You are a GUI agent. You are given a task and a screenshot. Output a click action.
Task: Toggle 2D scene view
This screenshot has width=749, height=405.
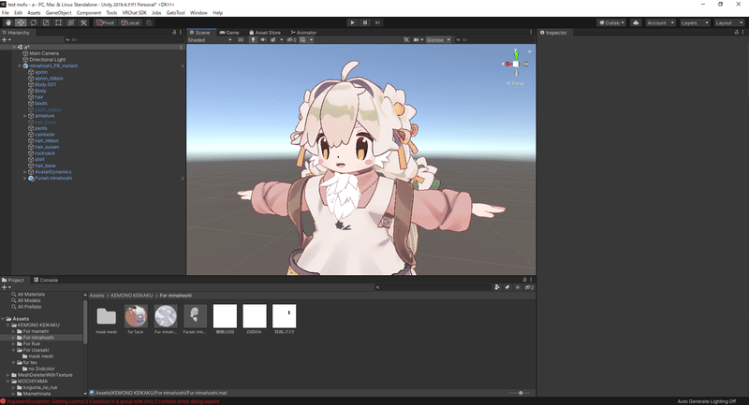[241, 40]
